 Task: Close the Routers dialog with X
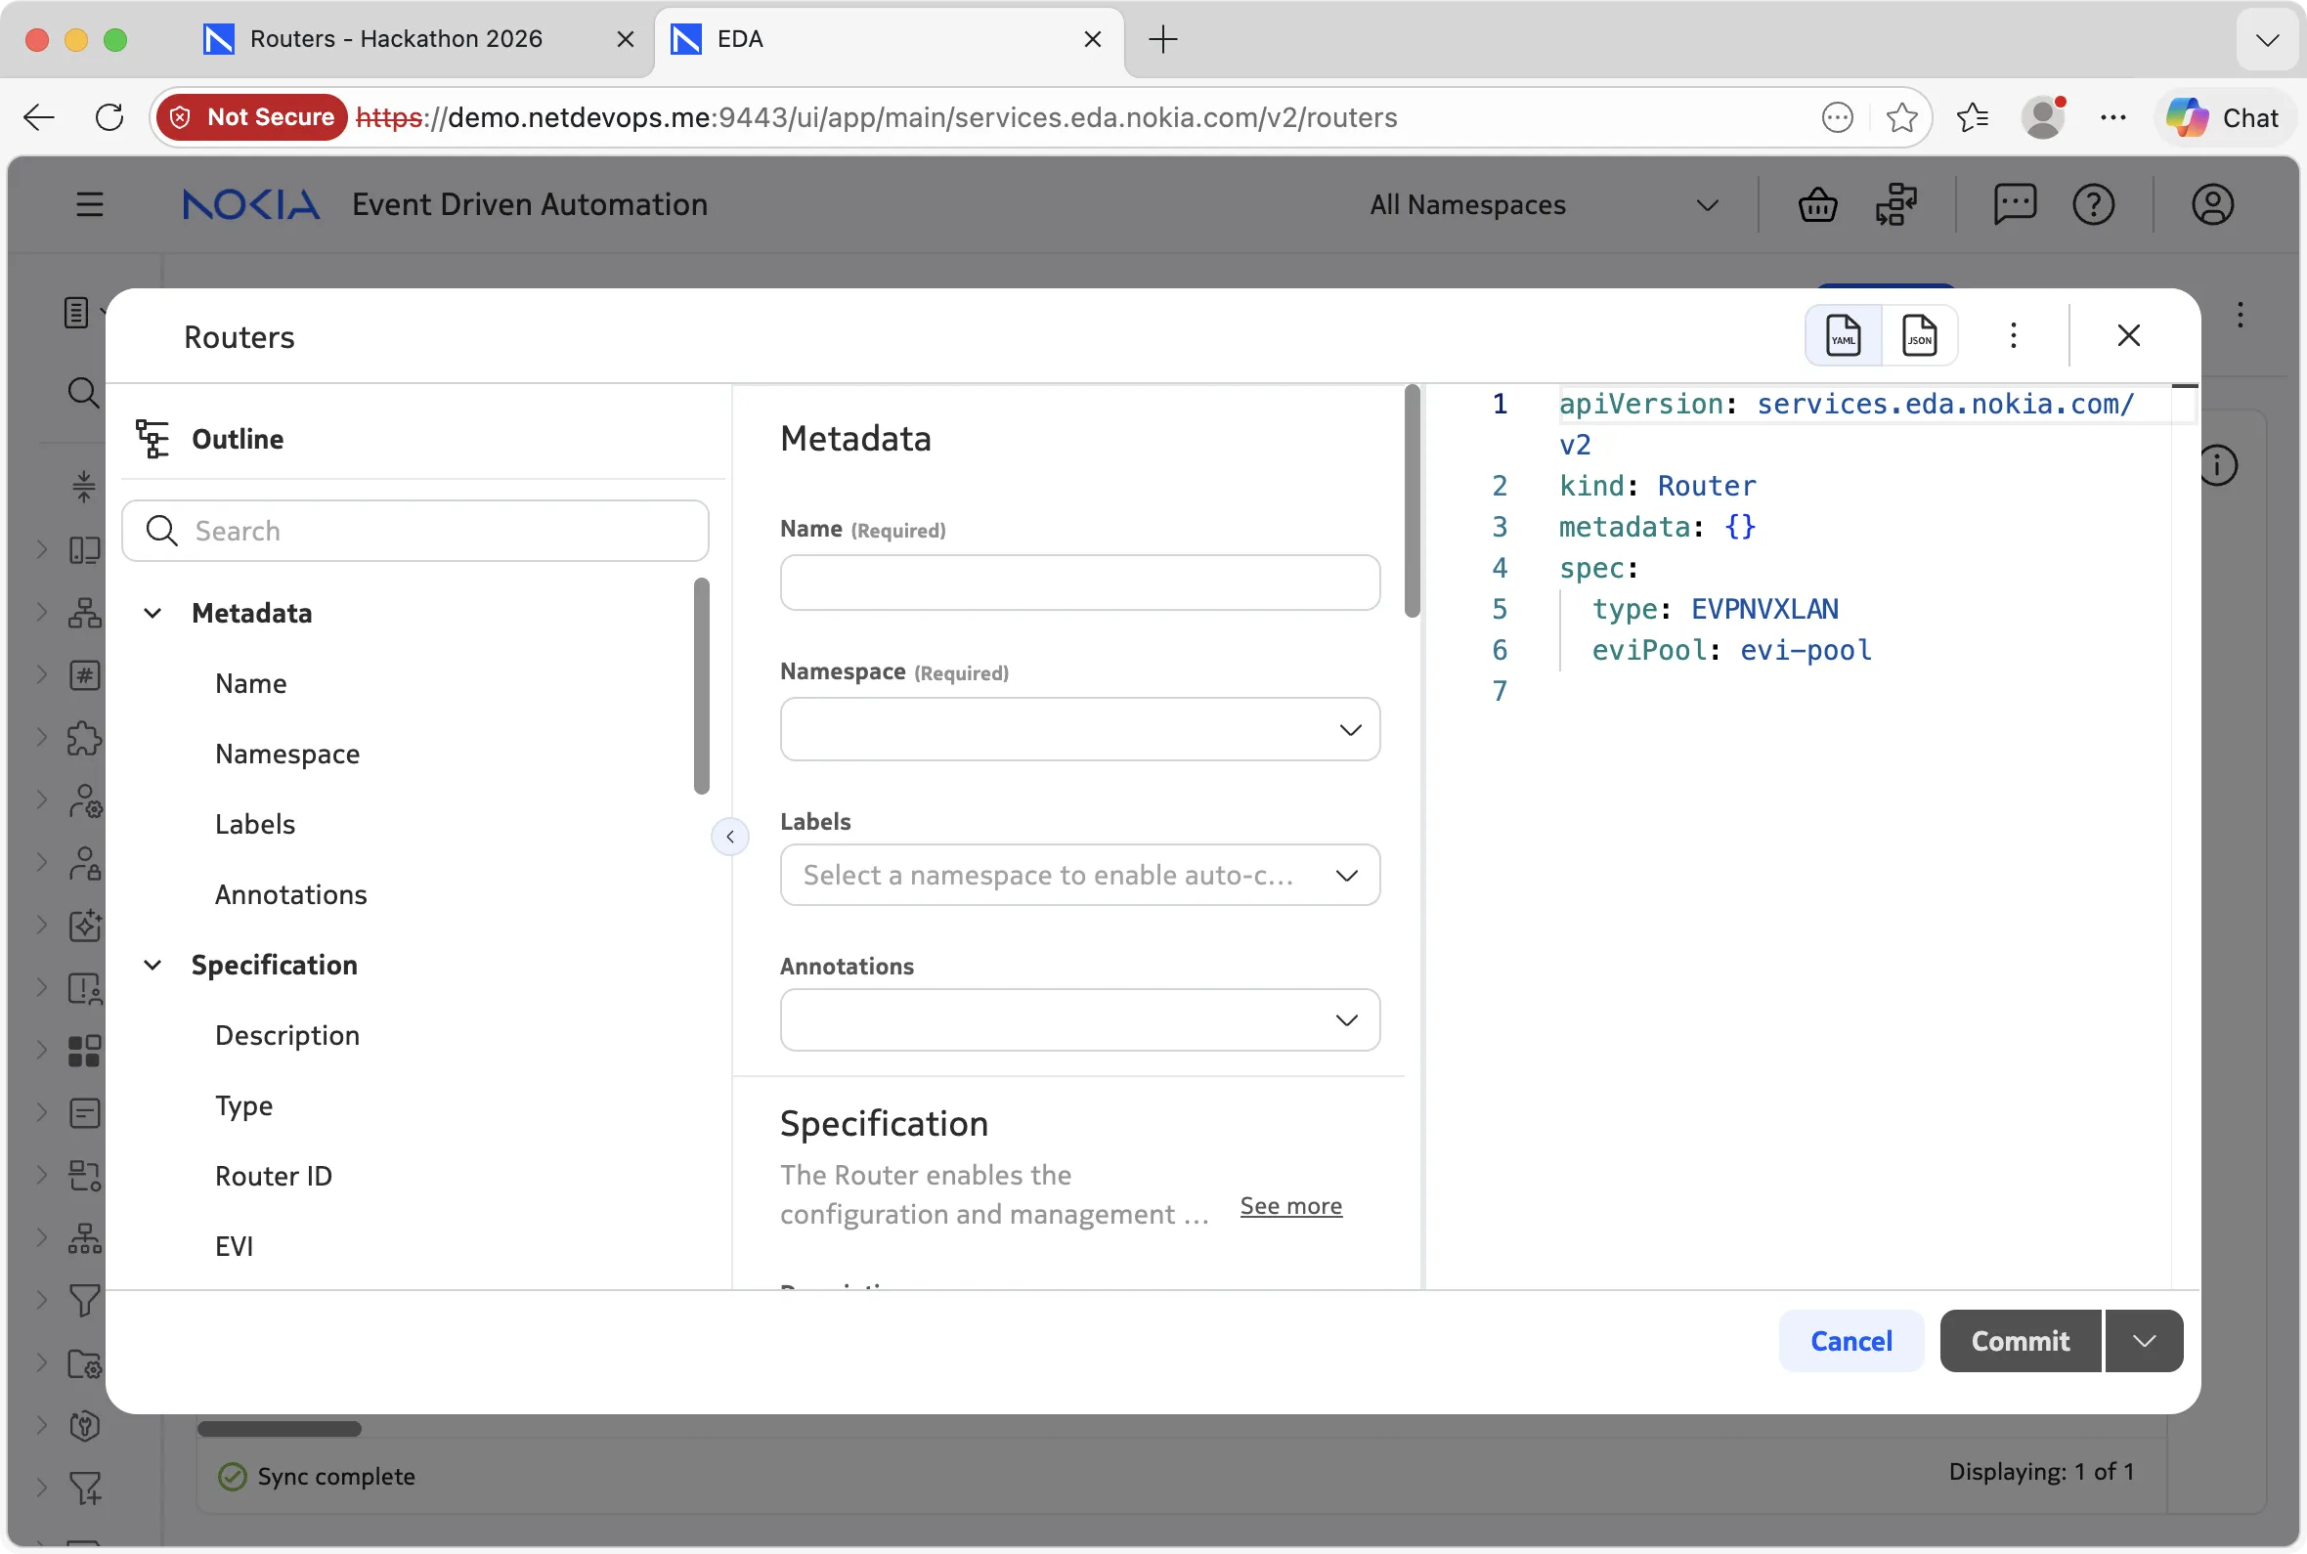pos(2128,336)
